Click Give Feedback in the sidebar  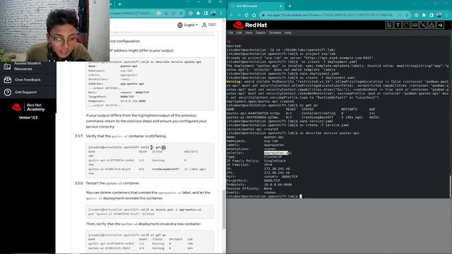pos(28,80)
